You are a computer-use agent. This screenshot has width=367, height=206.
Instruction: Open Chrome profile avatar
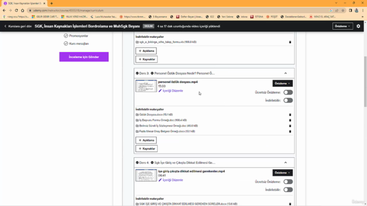[357, 10]
